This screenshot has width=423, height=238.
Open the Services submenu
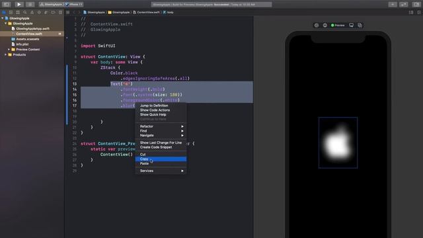click(161, 171)
